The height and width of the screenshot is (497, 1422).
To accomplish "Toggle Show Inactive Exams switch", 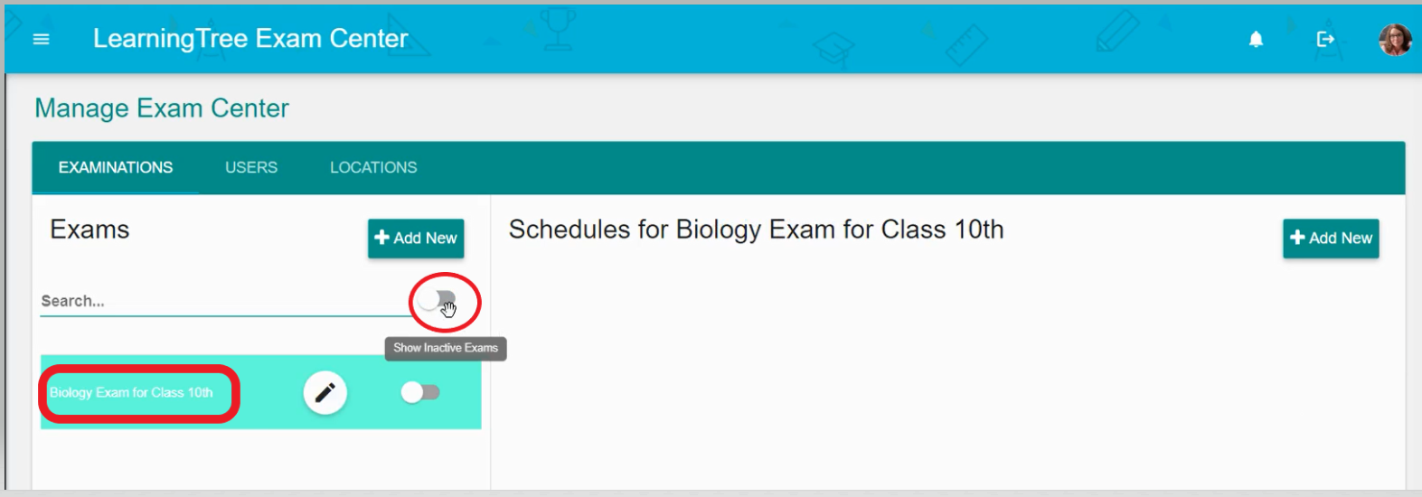I will [x=438, y=300].
